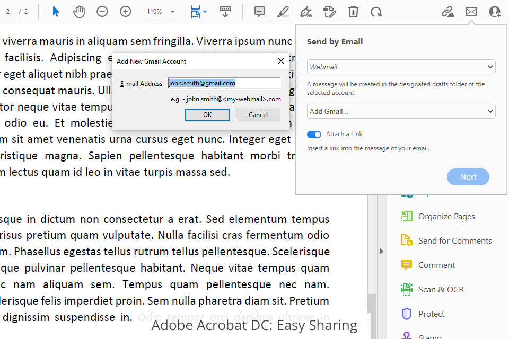This screenshot has width=509, height=339.
Task: Activate the Hand pan tool
Action: point(79,12)
